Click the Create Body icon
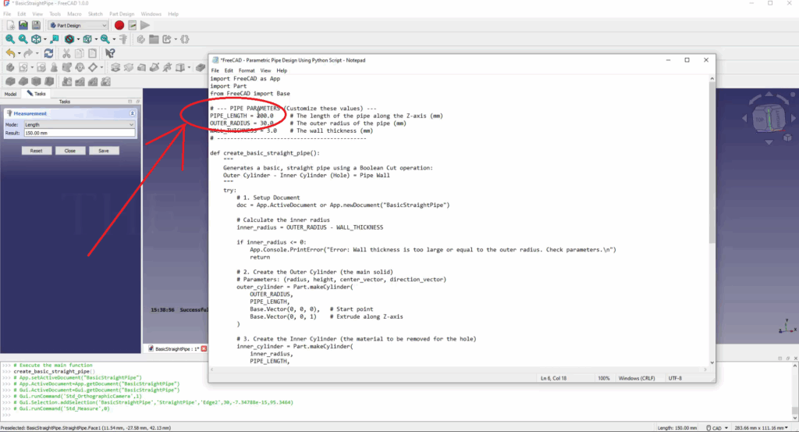799x432 pixels. pyautogui.click(x=10, y=67)
